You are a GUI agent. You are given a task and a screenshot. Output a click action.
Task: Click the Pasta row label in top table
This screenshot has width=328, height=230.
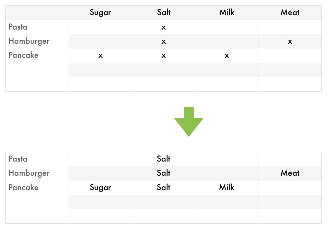coord(18,27)
